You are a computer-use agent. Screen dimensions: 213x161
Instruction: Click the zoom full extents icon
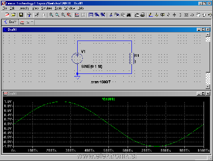pyautogui.click(x=69, y=15)
